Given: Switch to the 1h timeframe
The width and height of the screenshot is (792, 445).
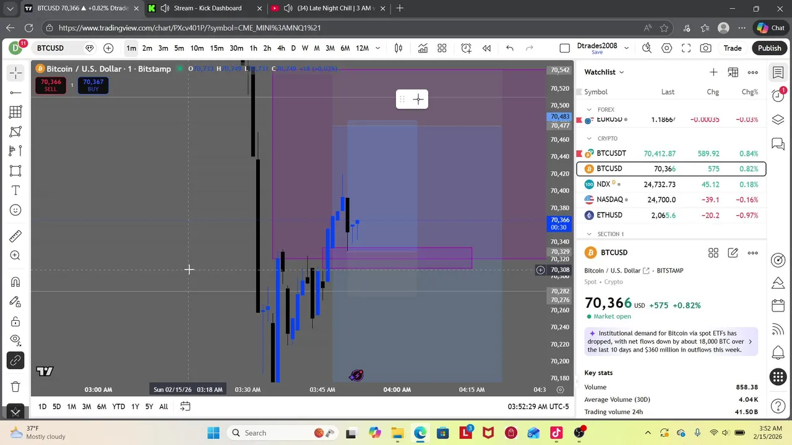Looking at the screenshot, I should pyautogui.click(x=253, y=48).
